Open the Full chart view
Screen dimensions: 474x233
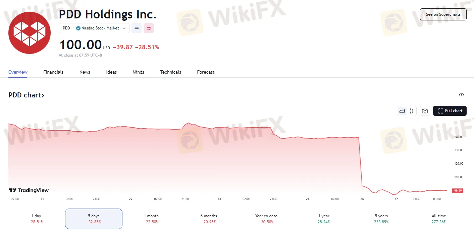click(x=450, y=111)
